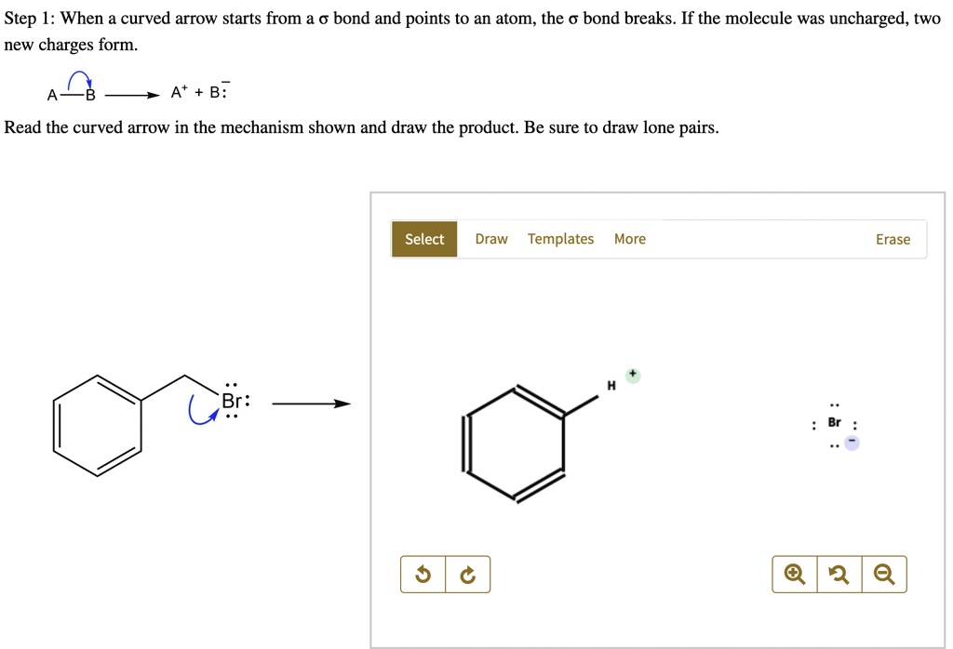
Task: Activate the Select tool
Action: 423,239
